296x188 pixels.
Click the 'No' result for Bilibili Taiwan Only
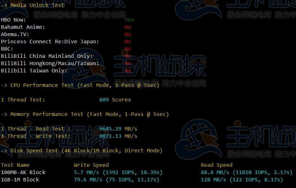(128, 71)
